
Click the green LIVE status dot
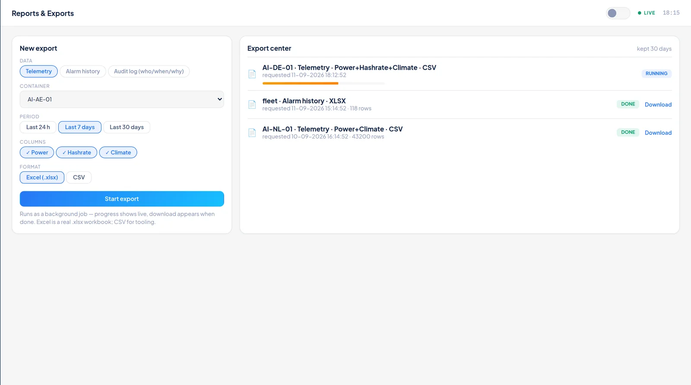coord(640,13)
